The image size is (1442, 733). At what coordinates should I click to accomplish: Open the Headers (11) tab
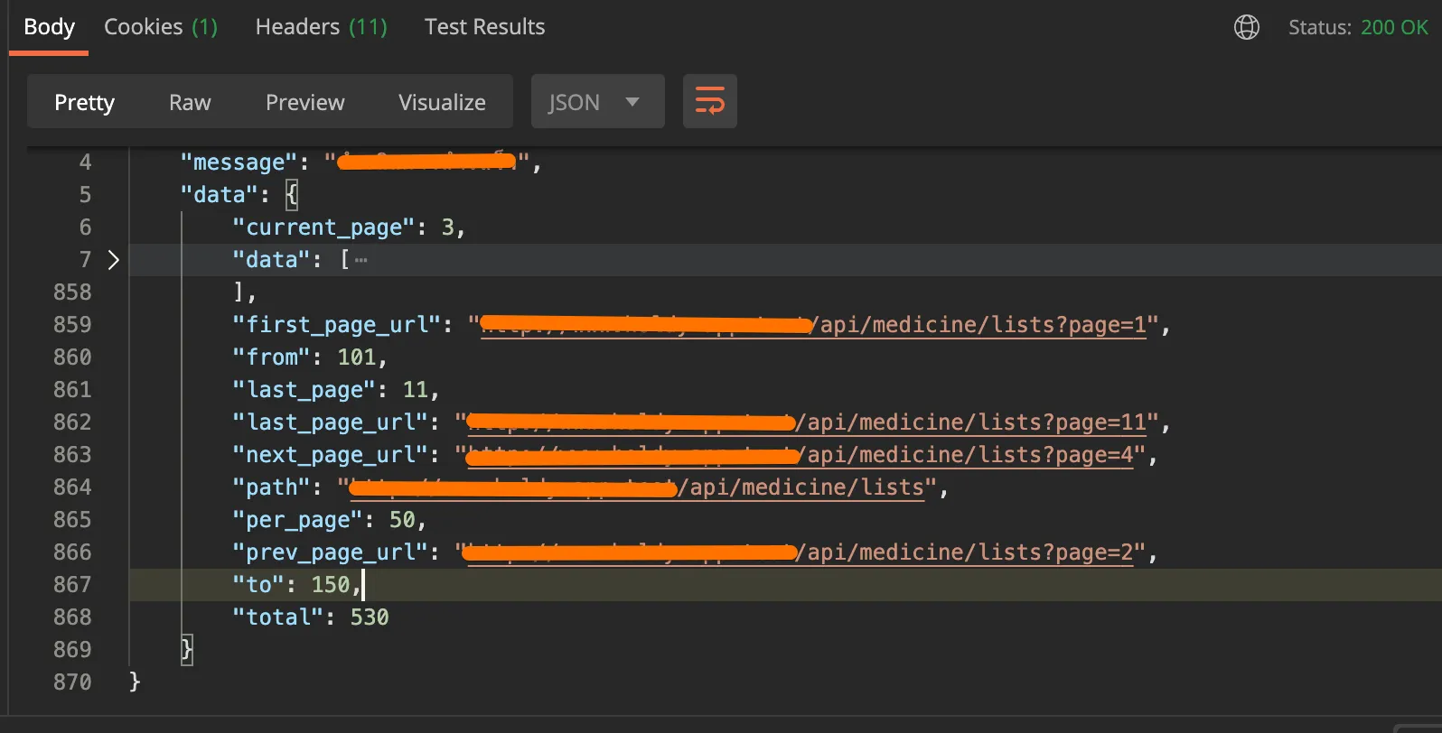[x=321, y=27]
